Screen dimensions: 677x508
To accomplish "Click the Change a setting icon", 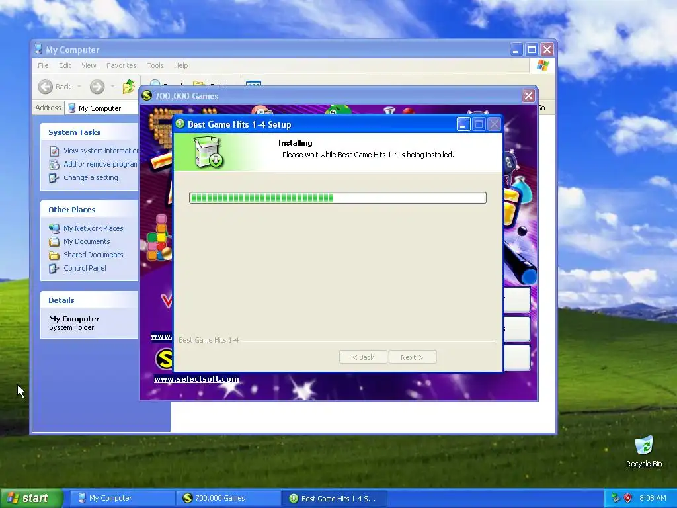I will (54, 178).
